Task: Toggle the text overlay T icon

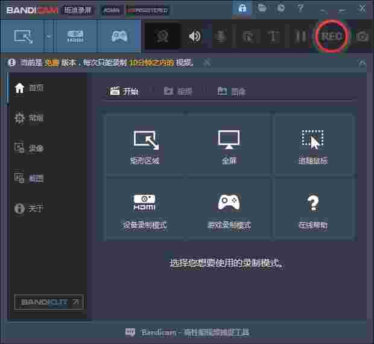Action: (273, 37)
